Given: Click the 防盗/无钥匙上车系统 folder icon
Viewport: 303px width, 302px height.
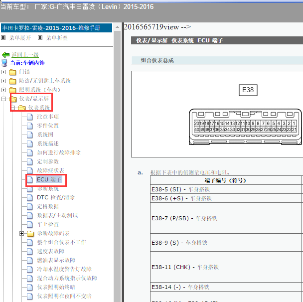Looking at the screenshot, I should 12,81.
